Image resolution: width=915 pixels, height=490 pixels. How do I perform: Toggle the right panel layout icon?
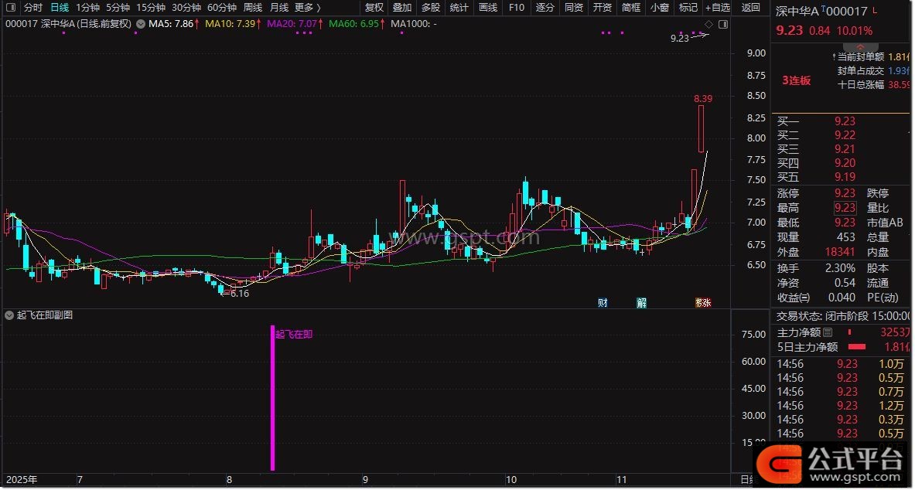[x=723, y=24]
